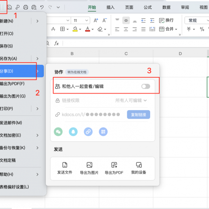The height and width of the screenshot is (209, 209).
Task: Toggle center horizontal alignment
Action: 126,21
